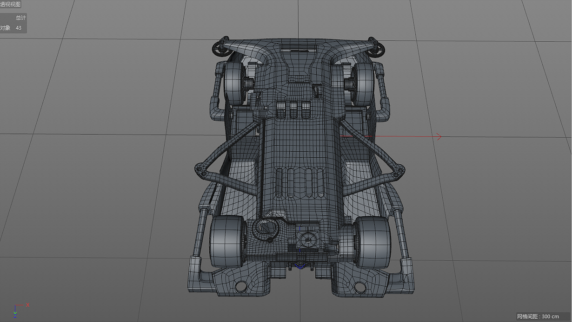Viewport: 572px width, 322px height.
Task: Click the 对象 row label in statistics
Action: (x=5, y=28)
